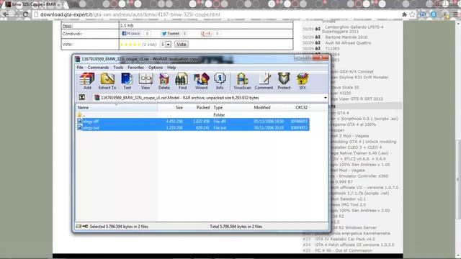The width and height of the screenshot is (461, 259).
Task: Open the vote rating dropdown
Action: click(x=168, y=45)
